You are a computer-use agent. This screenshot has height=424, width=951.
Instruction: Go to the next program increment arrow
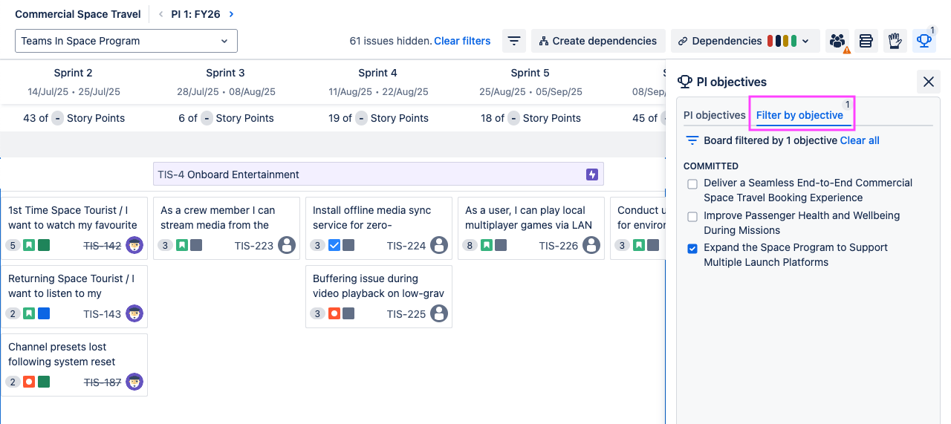(x=232, y=14)
